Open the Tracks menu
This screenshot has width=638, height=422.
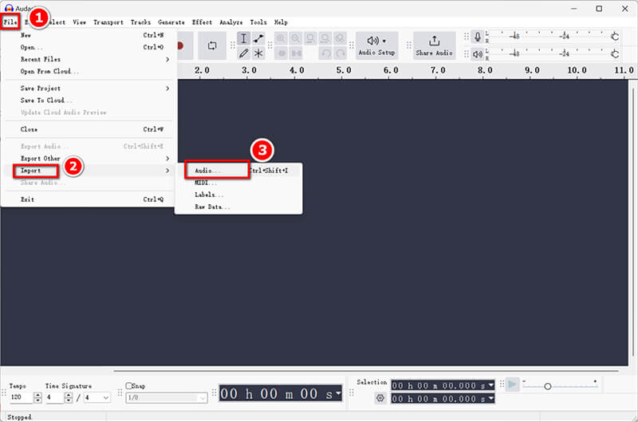(140, 22)
